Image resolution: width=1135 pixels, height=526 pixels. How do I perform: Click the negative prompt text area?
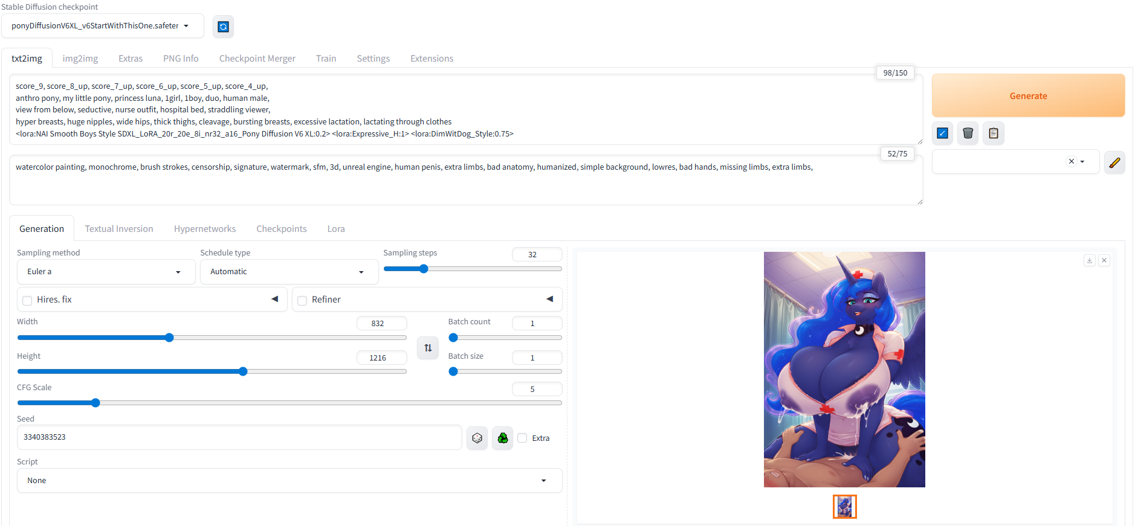pos(466,180)
